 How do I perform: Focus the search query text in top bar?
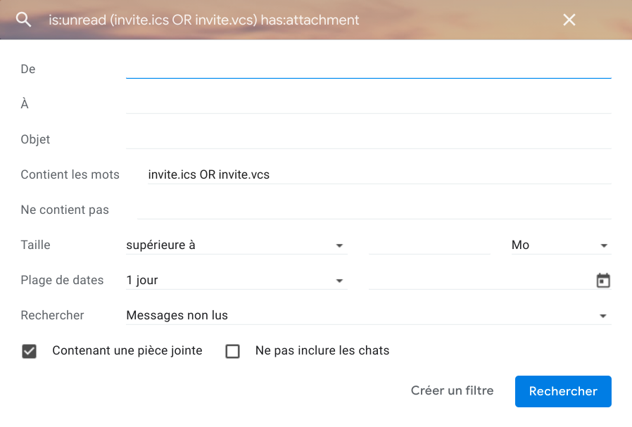click(x=203, y=20)
